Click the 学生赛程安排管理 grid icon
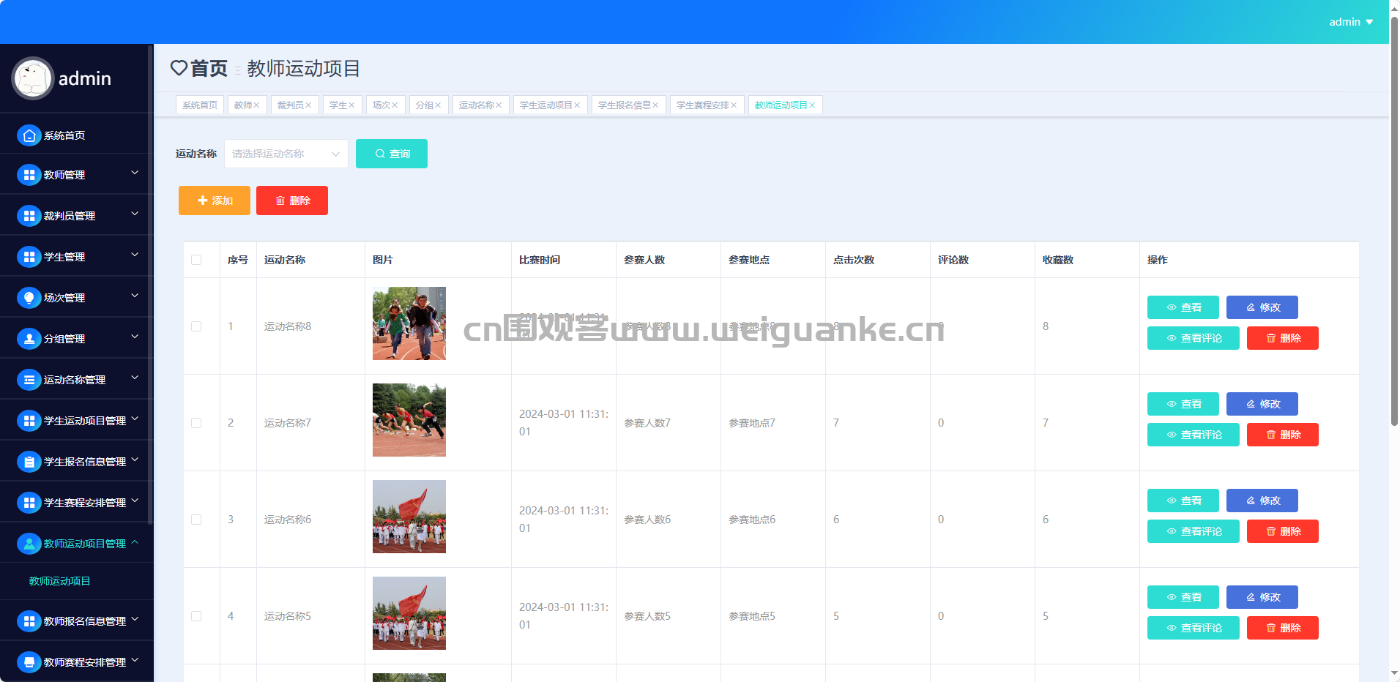1400x682 pixels. click(x=29, y=503)
